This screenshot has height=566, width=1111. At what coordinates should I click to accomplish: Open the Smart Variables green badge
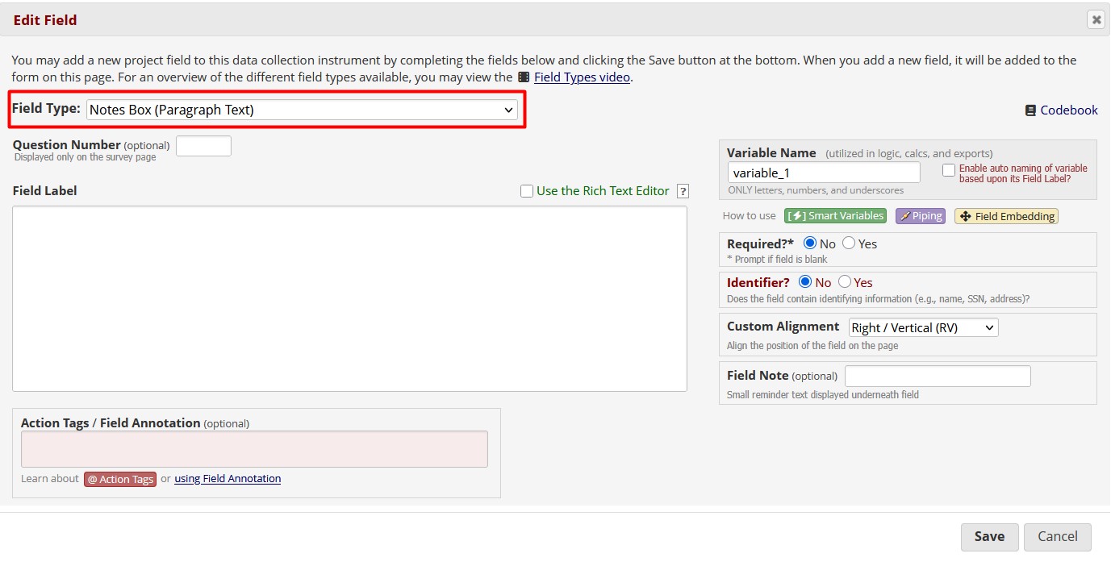[x=835, y=216]
